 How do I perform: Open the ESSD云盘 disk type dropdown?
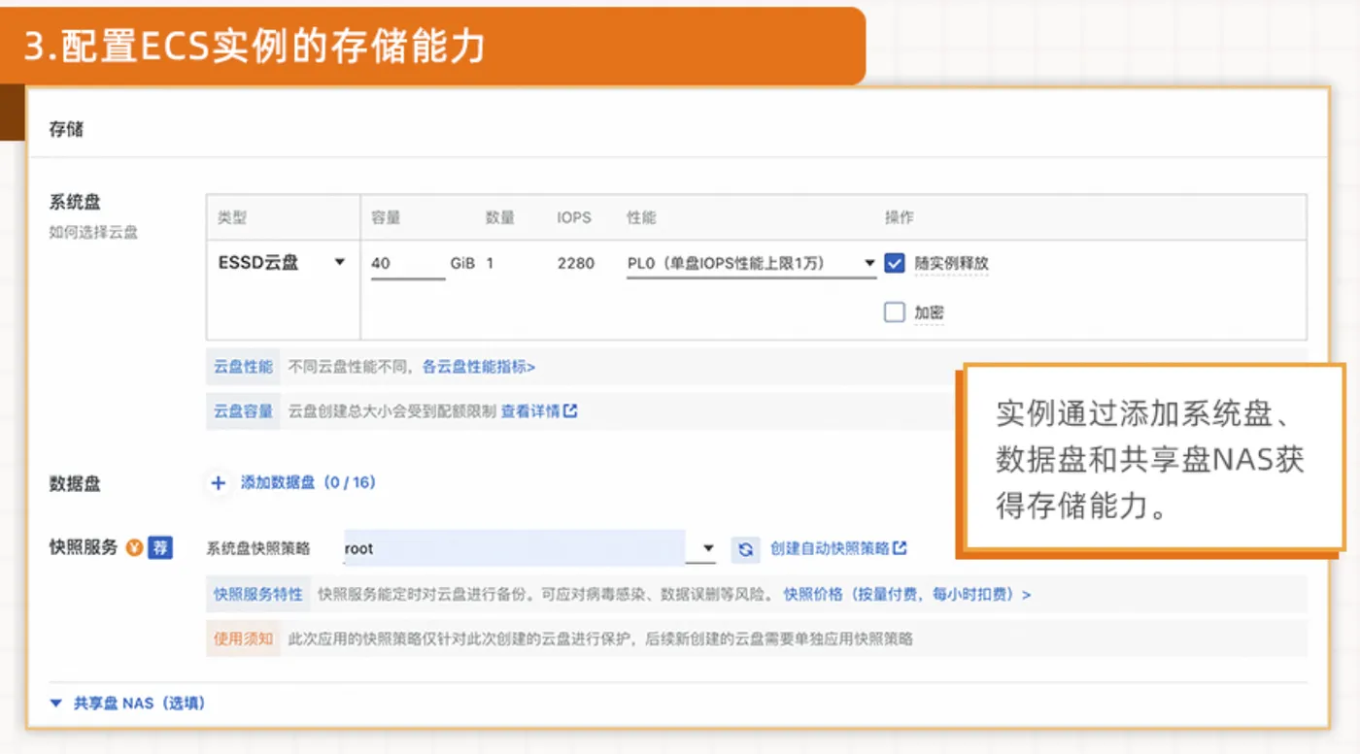click(282, 263)
